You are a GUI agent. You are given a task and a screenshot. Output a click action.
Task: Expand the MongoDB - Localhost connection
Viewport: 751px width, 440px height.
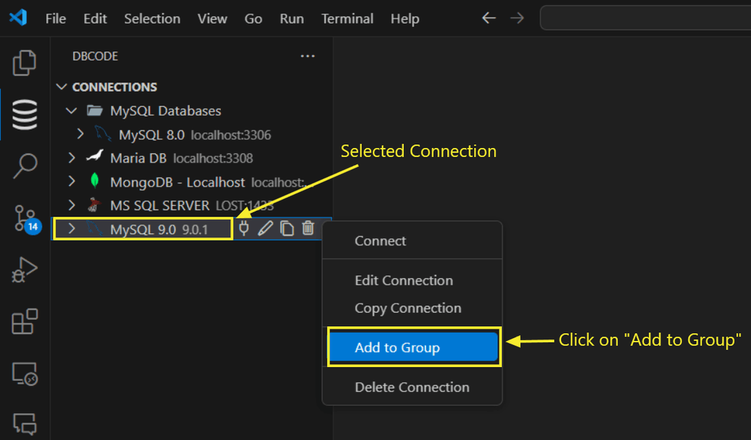click(x=72, y=181)
